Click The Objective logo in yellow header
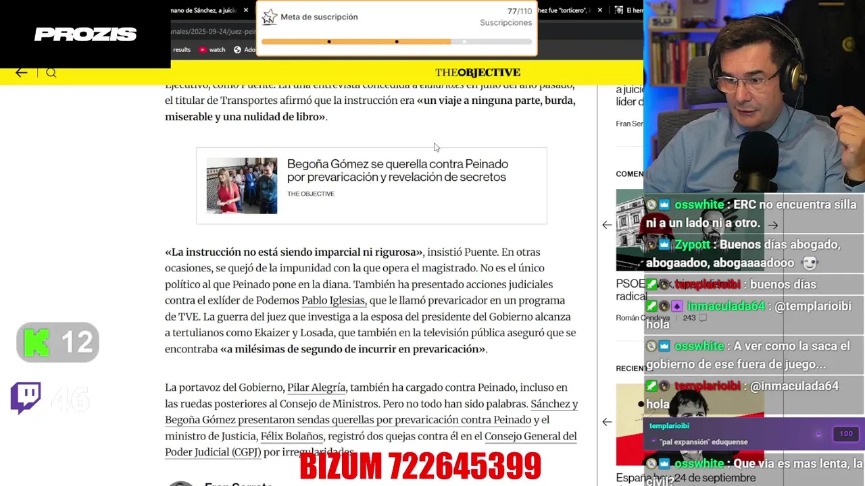Viewport: 865px width, 486px height. (478, 73)
